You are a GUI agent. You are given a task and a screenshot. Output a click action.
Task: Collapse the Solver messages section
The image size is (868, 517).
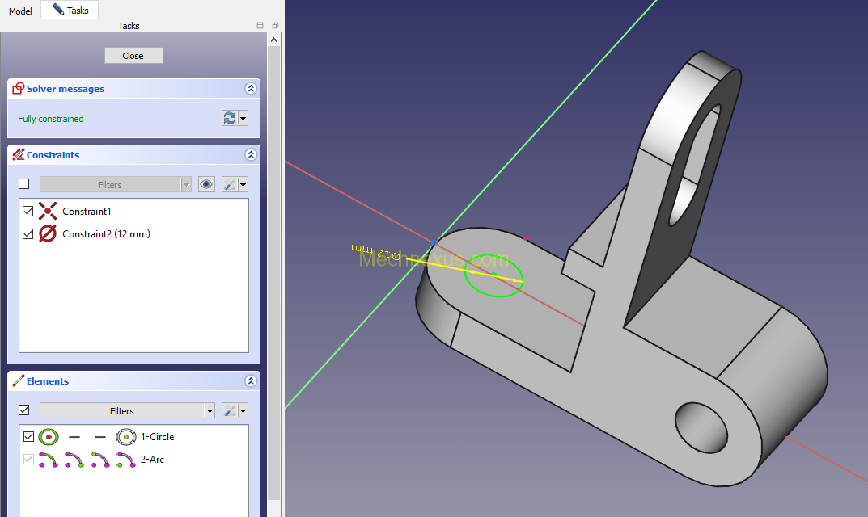(x=251, y=89)
